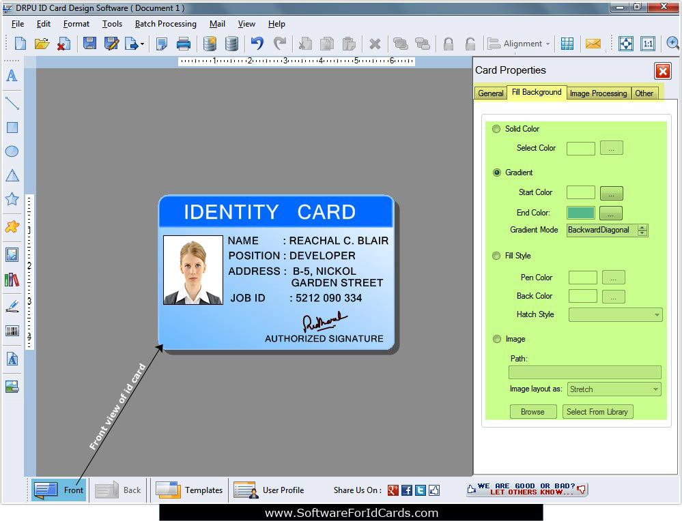Image resolution: width=682 pixels, height=521 pixels.
Task: Select the Line drawing tool
Action: click(x=12, y=103)
